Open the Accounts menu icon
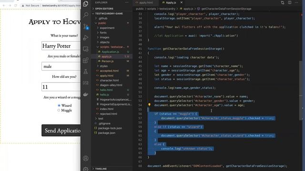The height and width of the screenshot is (171, 305). tap(86, 158)
